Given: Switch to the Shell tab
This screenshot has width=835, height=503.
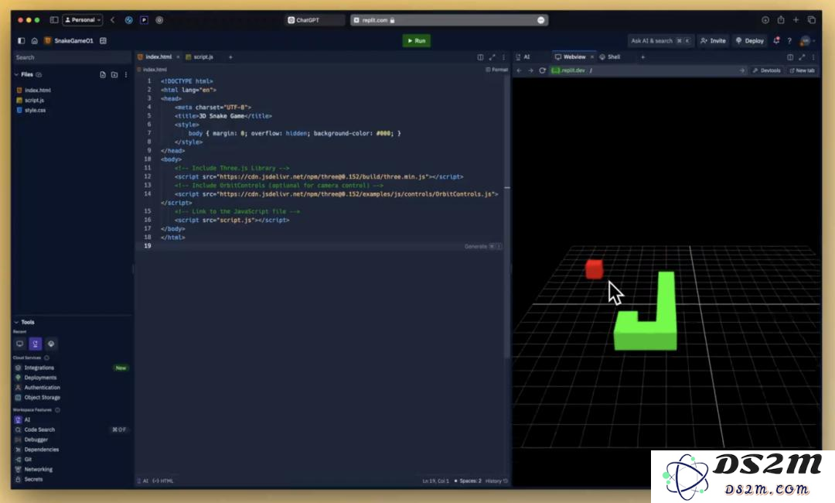Looking at the screenshot, I should pyautogui.click(x=610, y=57).
